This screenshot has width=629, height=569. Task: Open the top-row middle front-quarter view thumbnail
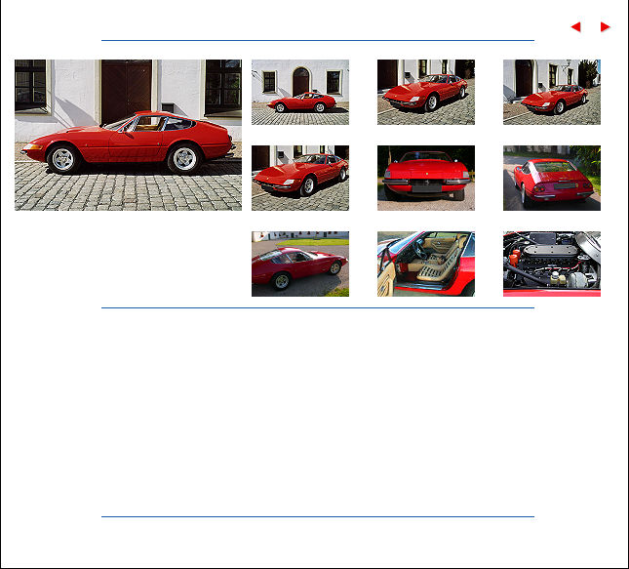[x=426, y=92]
